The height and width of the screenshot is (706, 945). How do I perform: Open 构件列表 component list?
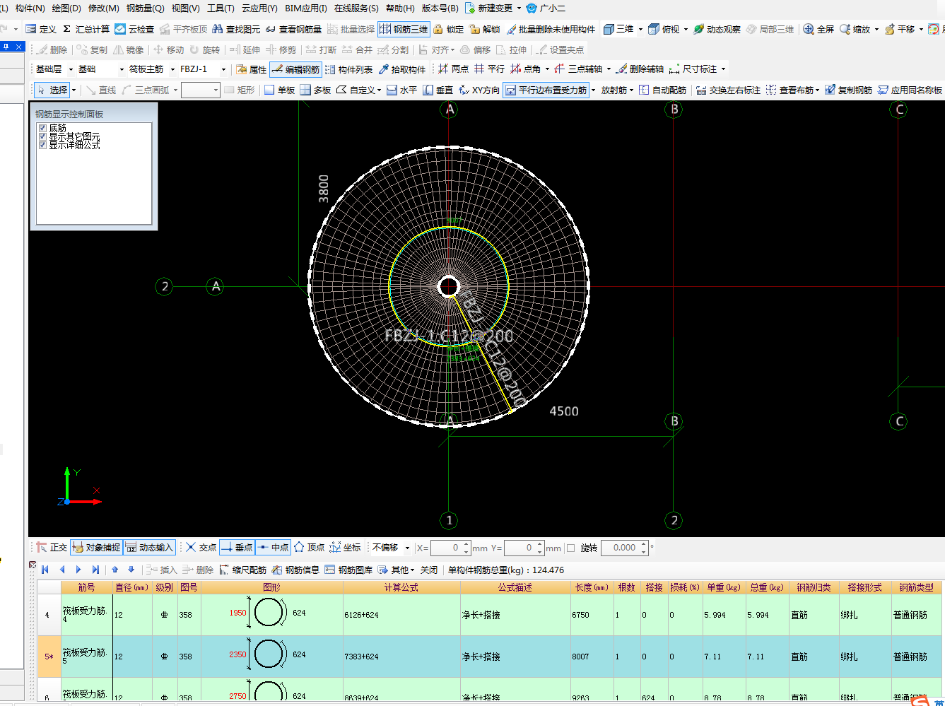tap(348, 69)
